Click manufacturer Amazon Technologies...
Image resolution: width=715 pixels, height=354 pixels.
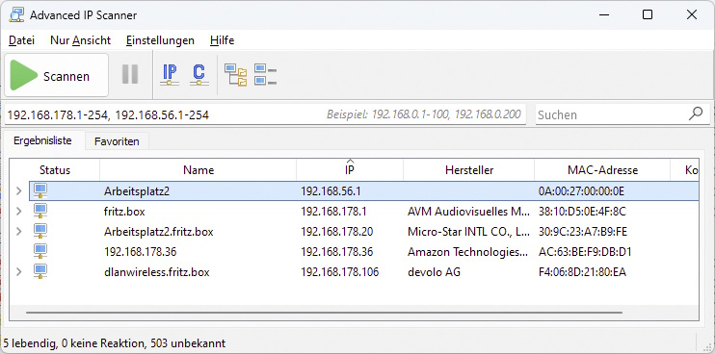click(468, 252)
